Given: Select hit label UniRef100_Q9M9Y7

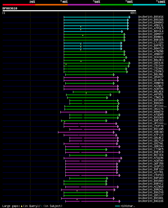Looking at the screenshot, I should point(151,34).
